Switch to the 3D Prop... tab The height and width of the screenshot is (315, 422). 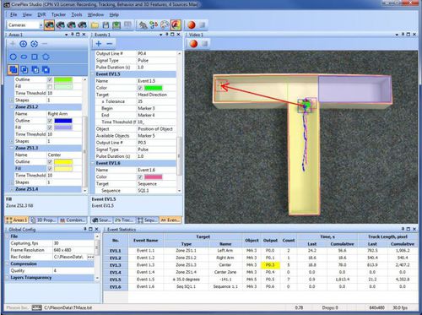44,220
